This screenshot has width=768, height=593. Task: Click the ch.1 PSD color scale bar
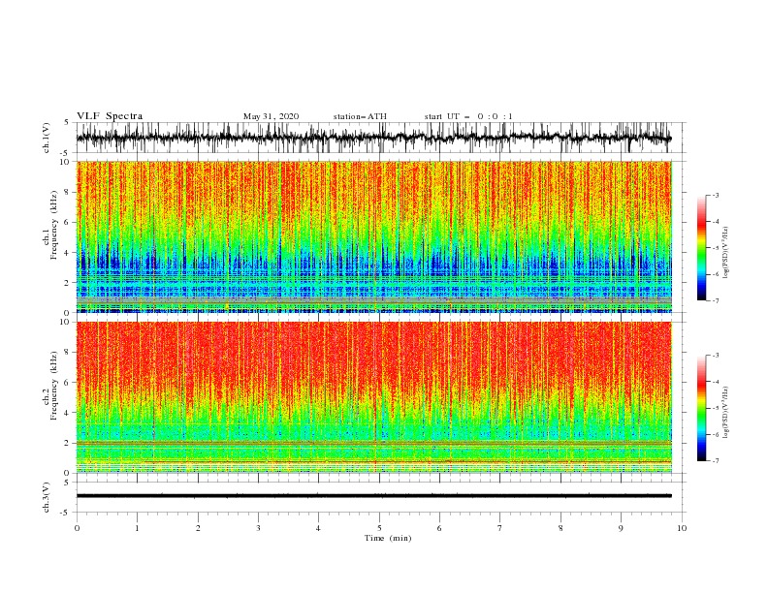(701, 248)
